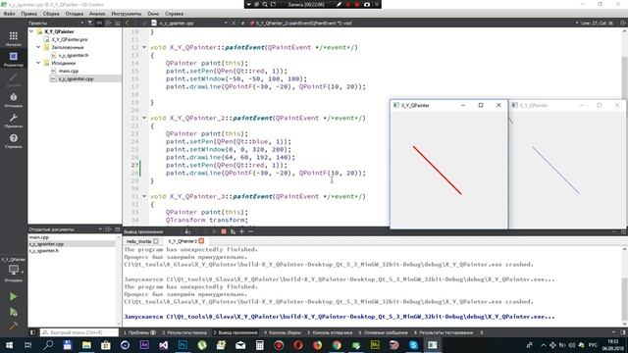Open the Сборка menu
This screenshot has width=628, height=353.
51,14
